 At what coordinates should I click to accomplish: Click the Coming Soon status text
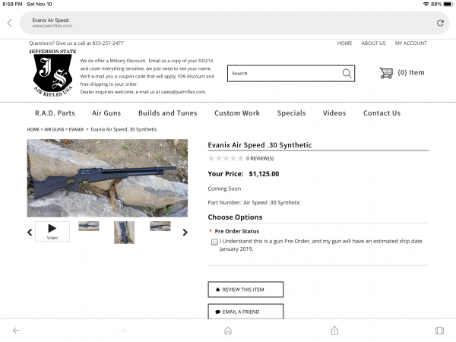point(224,188)
